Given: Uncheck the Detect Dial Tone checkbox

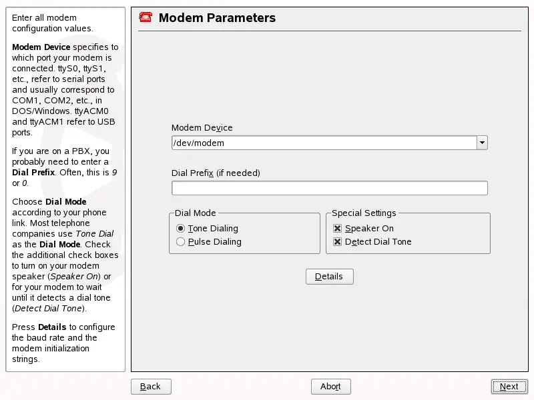Looking at the screenshot, I should point(338,242).
